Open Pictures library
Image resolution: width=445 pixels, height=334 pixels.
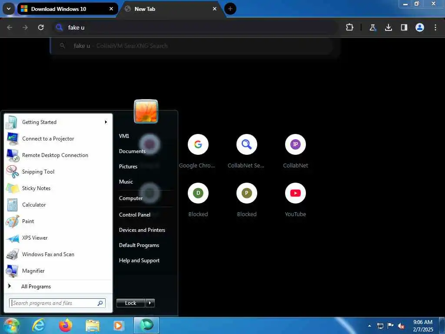pyautogui.click(x=128, y=167)
